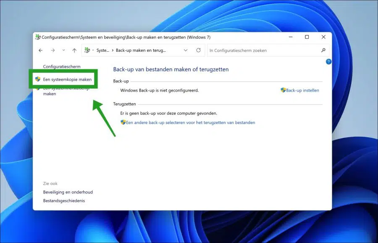Click the address bar Control Panel icon

(87, 50)
